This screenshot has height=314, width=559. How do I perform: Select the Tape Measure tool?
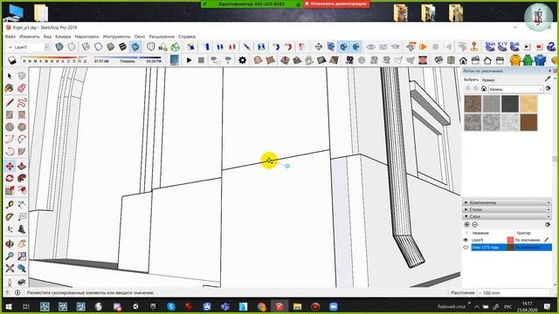[10, 205]
